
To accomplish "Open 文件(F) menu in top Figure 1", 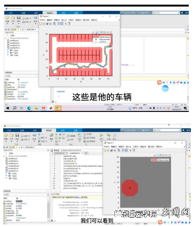I will 42,20.
